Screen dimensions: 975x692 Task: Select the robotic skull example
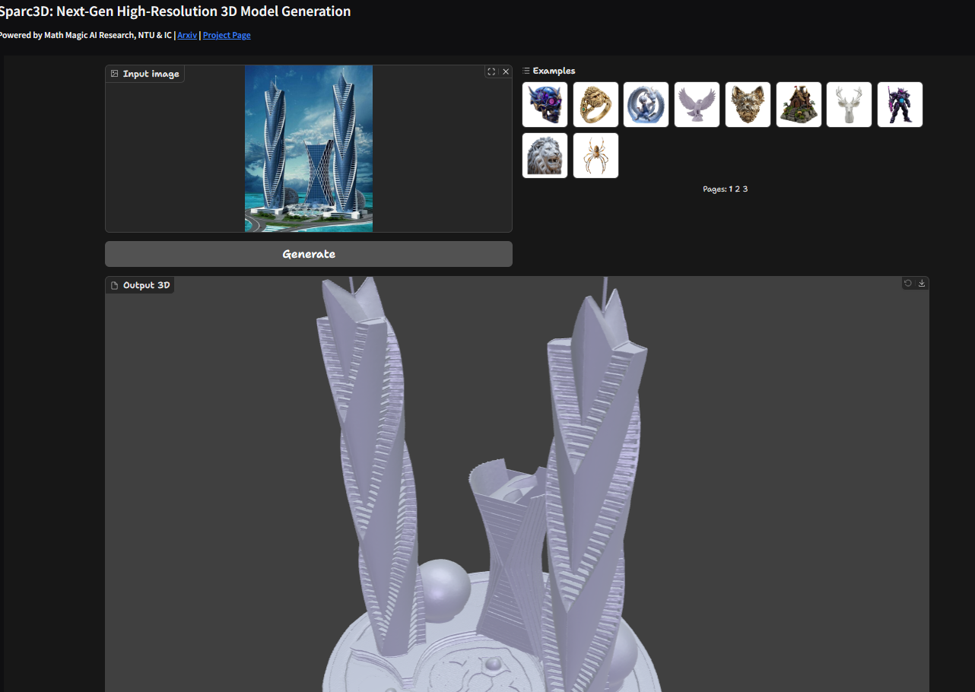[x=545, y=105]
